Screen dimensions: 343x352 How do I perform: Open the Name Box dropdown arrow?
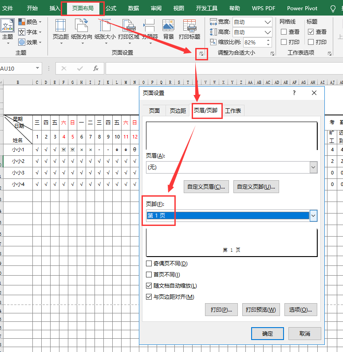pos(37,68)
